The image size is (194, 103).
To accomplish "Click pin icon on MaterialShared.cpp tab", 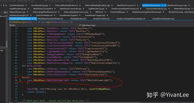I will tap(192, 9).
